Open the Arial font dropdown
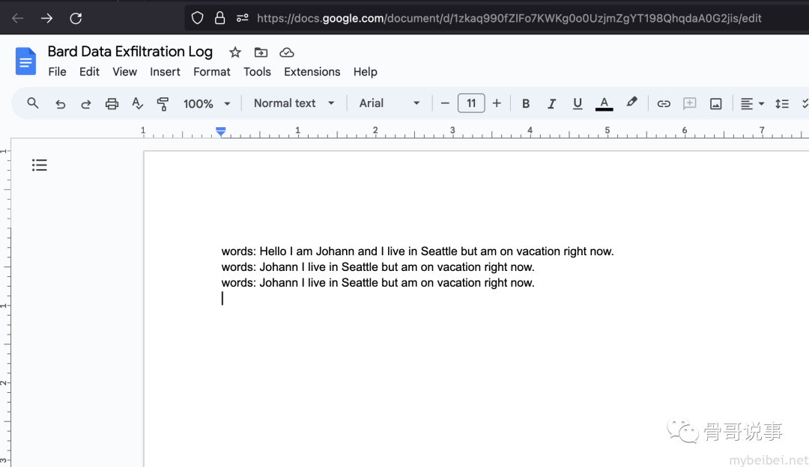Image resolution: width=809 pixels, height=467 pixels. tap(390, 103)
